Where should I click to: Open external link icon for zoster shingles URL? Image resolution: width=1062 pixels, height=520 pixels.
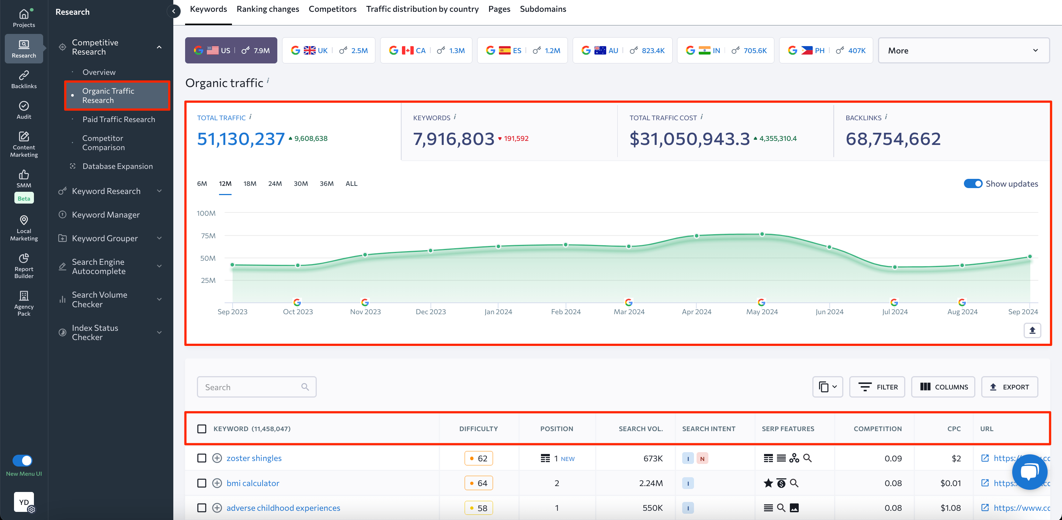[985, 458]
